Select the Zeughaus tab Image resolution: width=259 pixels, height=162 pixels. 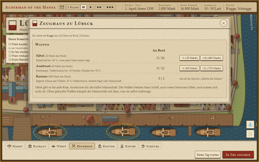[82, 146]
